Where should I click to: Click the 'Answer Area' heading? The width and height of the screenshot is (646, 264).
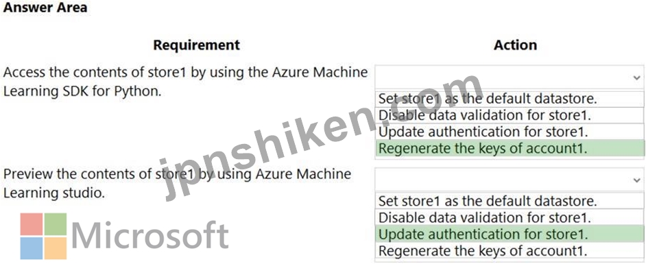tap(45, 7)
